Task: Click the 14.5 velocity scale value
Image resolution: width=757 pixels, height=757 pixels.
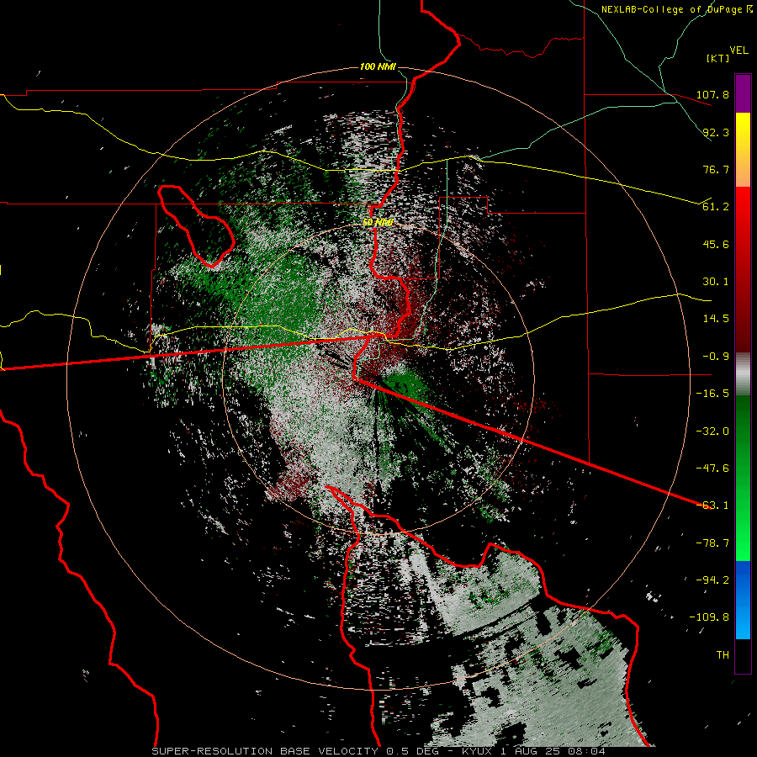Action: tap(716, 319)
